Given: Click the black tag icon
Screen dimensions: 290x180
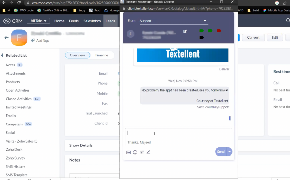Looking at the screenshot, I should click(201, 38).
